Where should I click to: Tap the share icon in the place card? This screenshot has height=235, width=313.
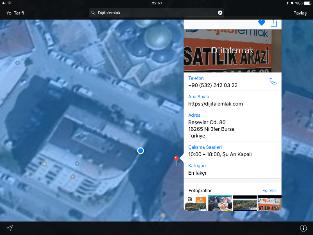click(x=274, y=23)
